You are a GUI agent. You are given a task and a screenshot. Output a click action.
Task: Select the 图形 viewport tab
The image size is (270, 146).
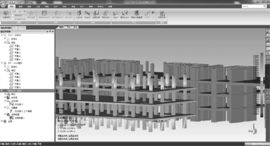(x=62, y=27)
